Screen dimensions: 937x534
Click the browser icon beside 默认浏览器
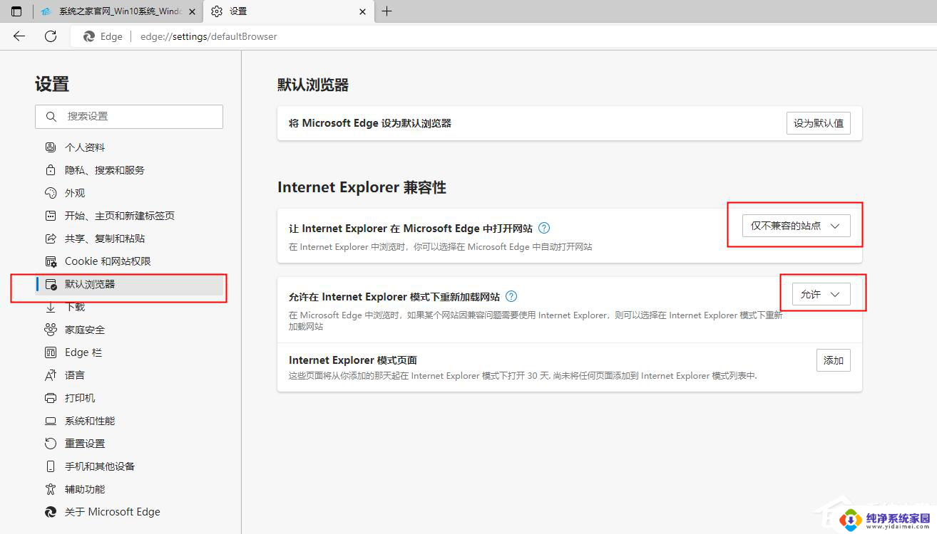click(51, 284)
